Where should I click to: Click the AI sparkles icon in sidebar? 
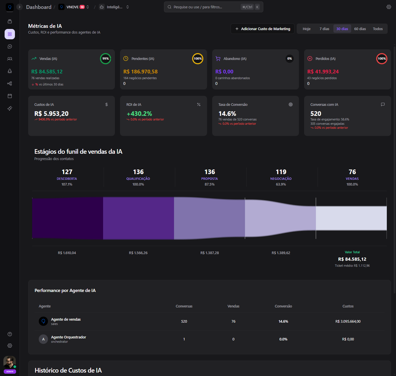(x=10, y=108)
